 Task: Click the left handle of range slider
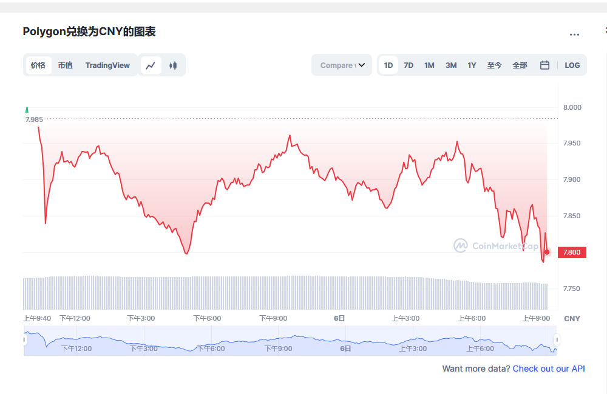(25, 340)
